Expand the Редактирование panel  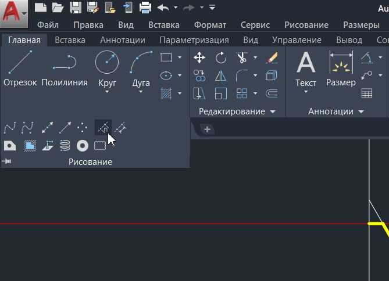(237, 111)
